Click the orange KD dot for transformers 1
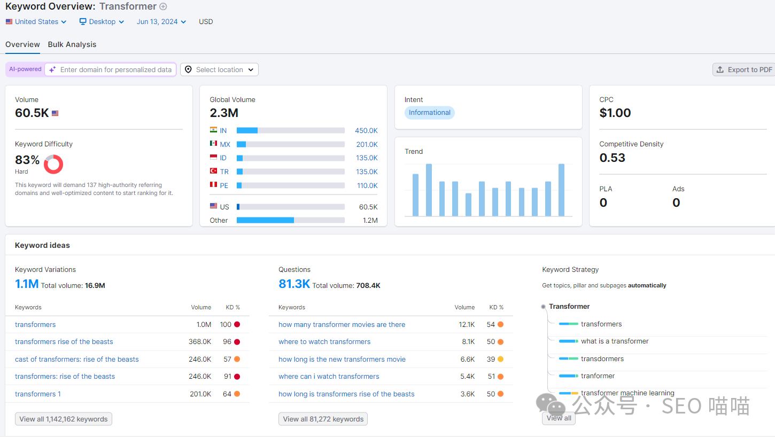The image size is (775, 437). [x=237, y=394]
